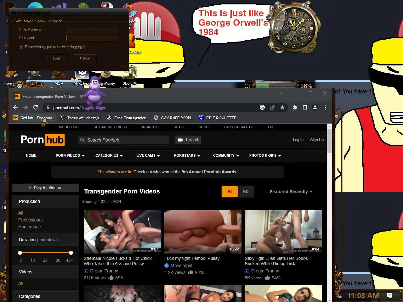Go to the HOME nav item
The image size is (403, 302).
(31, 155)
